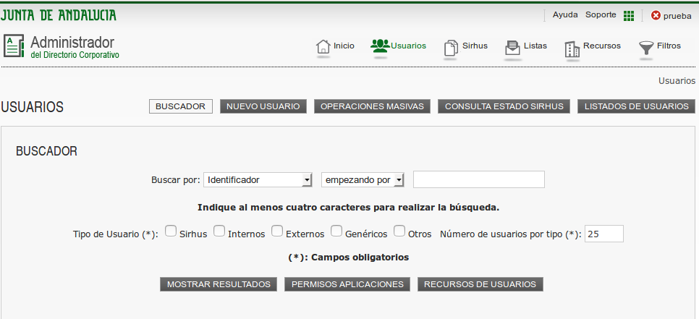Select the Buscador tab button

(181, 106)
